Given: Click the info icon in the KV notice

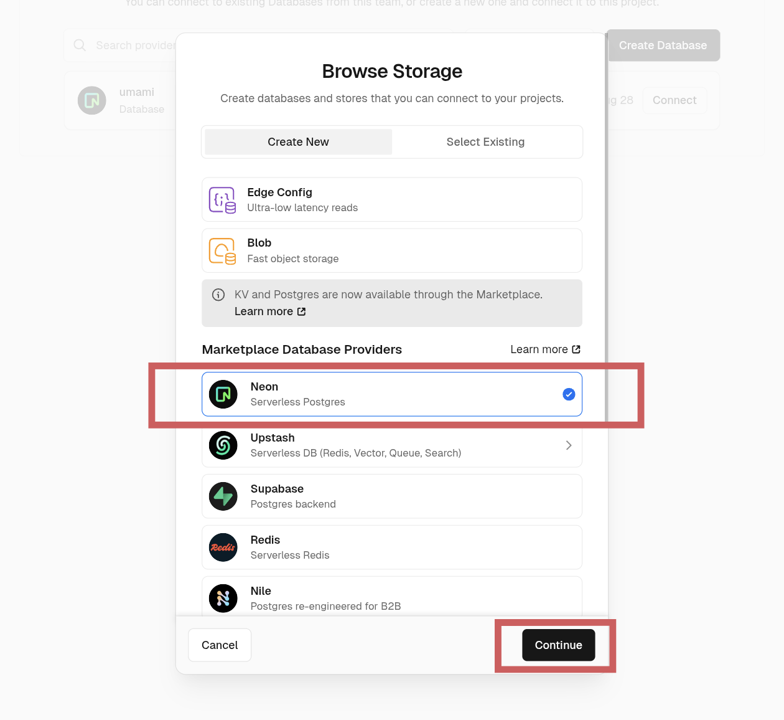Looking at the screenshot, I should tap(218, 295).
